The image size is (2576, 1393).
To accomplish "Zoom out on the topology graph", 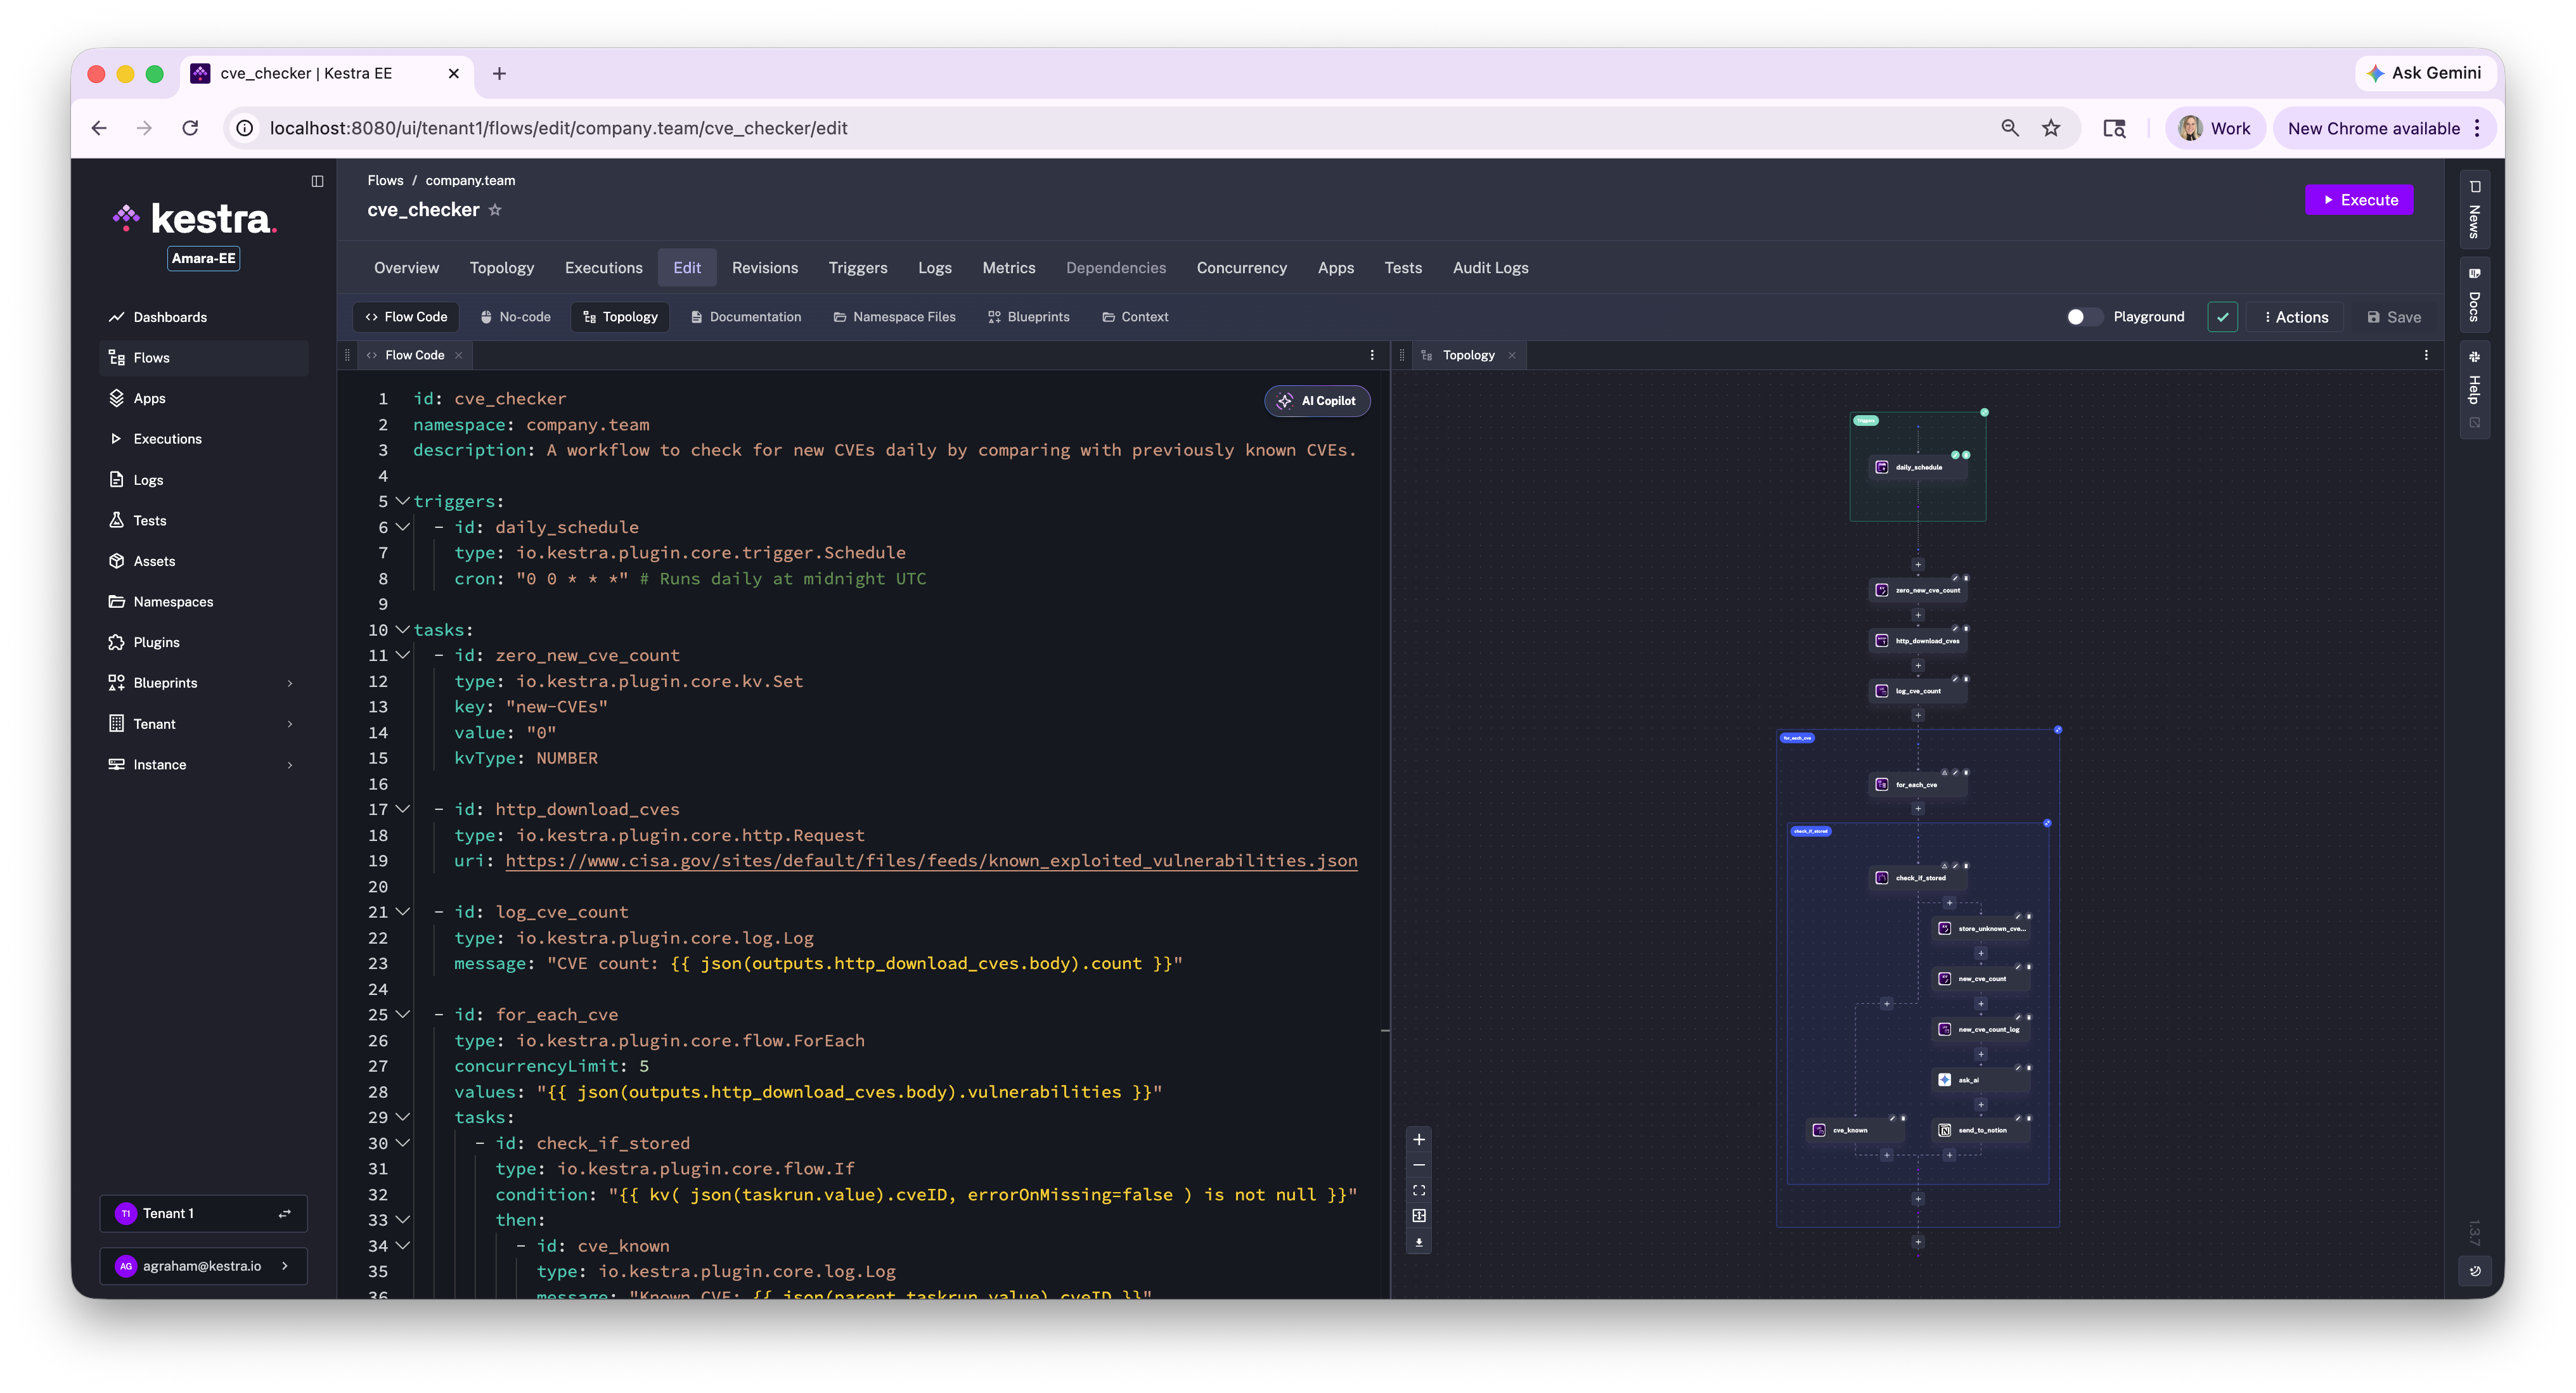I will 1418,1165.
